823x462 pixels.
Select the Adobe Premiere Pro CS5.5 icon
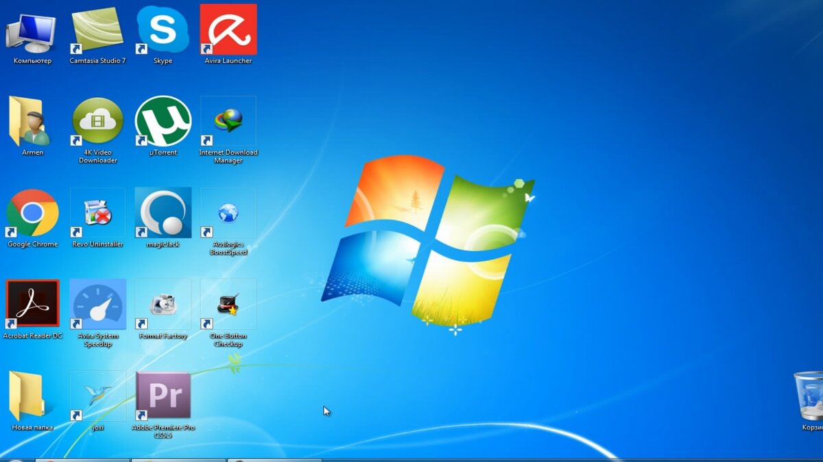coord(163,404)
